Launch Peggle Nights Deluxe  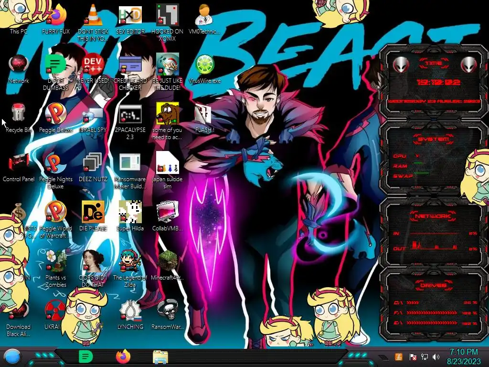[x=55, y=171]
